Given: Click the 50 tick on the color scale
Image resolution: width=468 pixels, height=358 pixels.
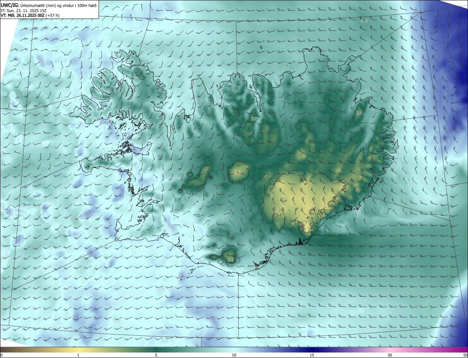Looking at the screenshot, I should pos(465,355).
